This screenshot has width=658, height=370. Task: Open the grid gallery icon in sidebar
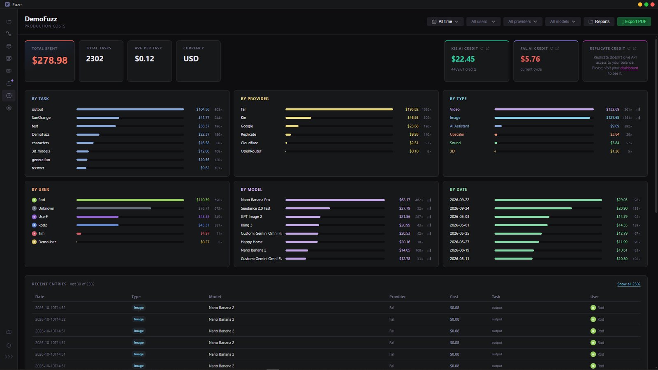tap(9, 58)
